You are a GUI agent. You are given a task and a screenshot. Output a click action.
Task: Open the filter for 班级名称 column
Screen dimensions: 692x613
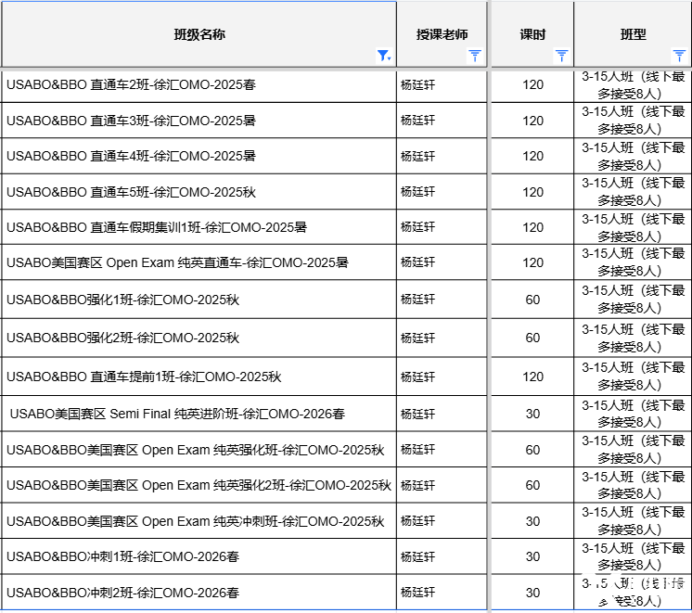tap(383, 56)
